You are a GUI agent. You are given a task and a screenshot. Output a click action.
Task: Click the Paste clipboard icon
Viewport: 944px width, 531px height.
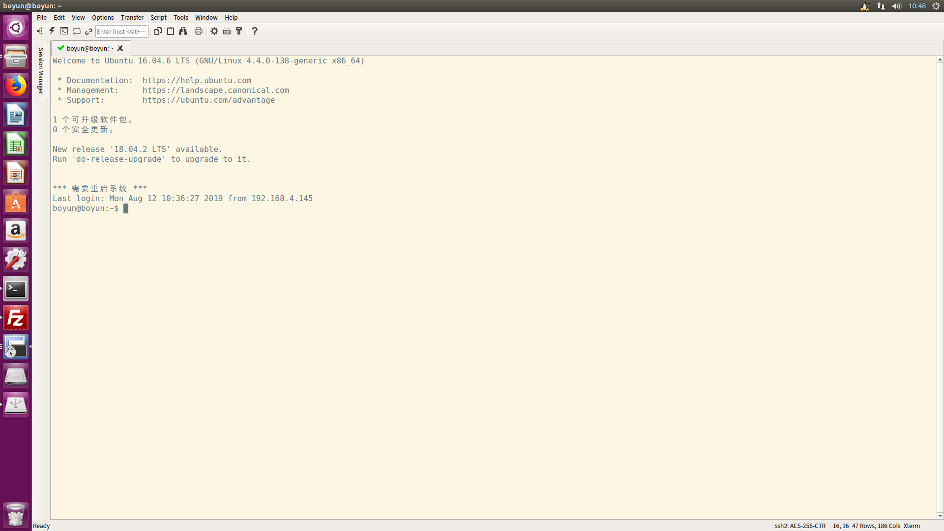coord(171,31)
